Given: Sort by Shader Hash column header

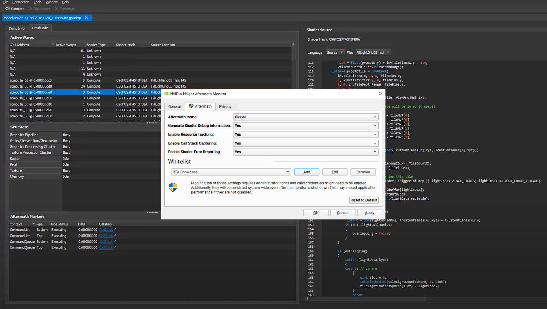Looking at the screenshot, I should [x=132, y=45].
